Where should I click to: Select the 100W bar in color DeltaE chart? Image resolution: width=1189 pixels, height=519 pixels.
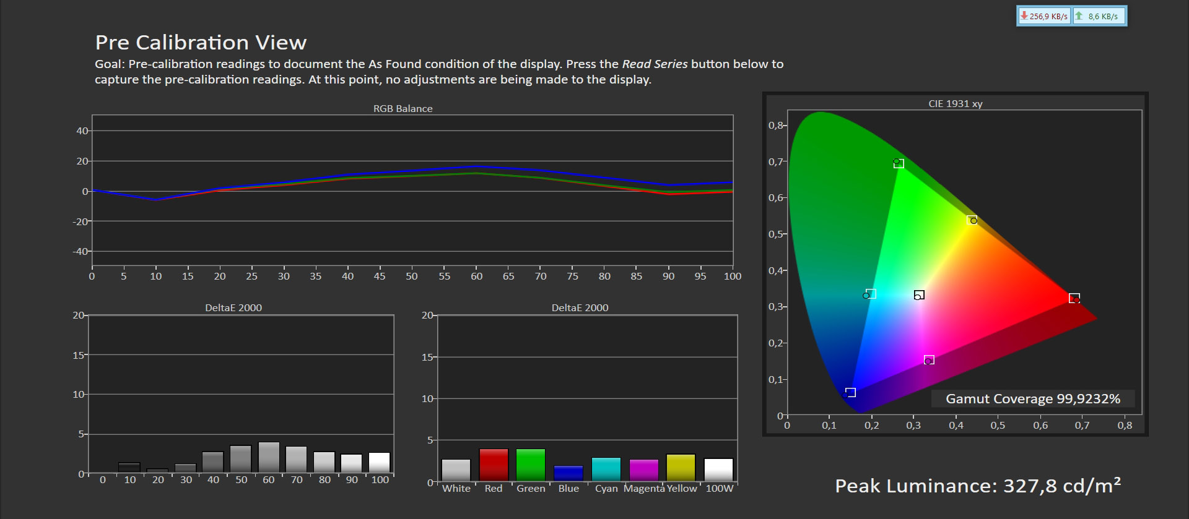[719, 470]
